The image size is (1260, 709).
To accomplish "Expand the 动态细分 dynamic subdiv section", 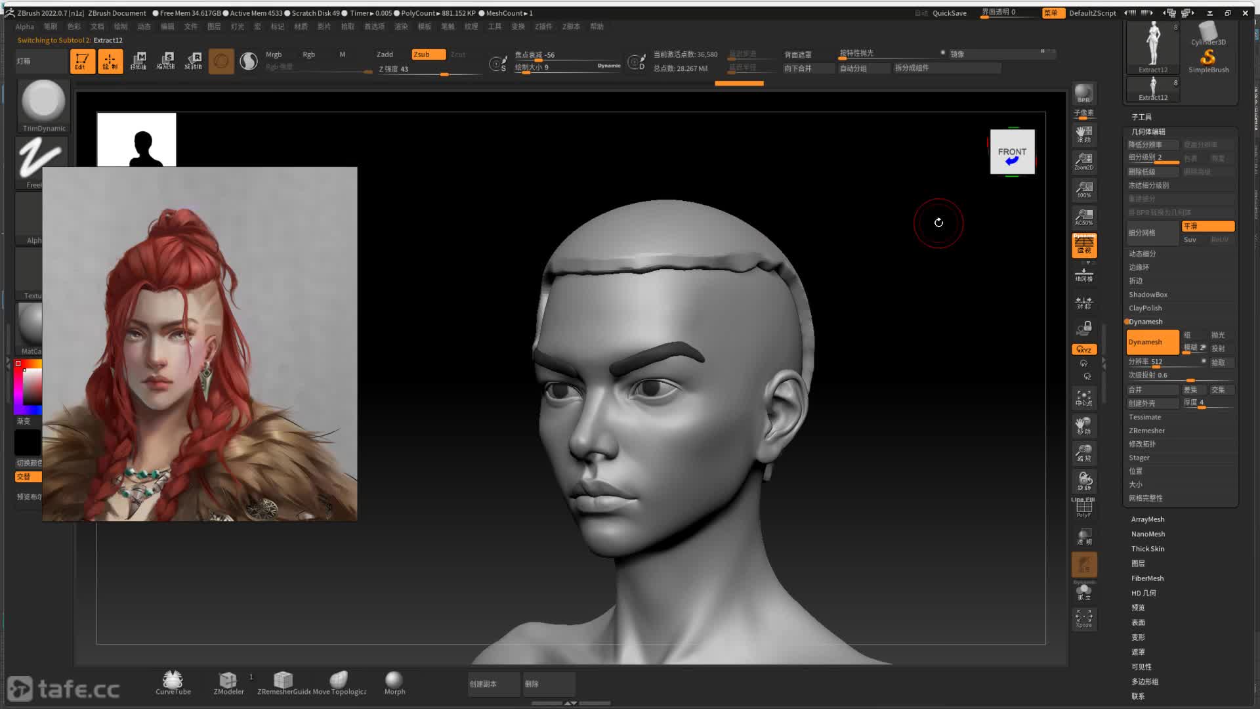I will tap(1142, 253).
